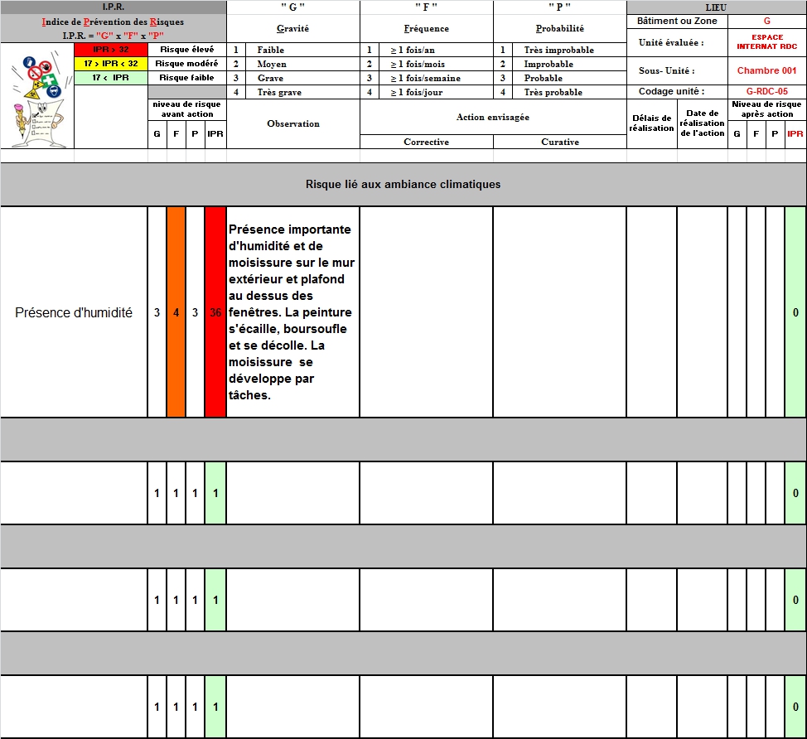Select the orange frequency cell showing 4
This screenshot has height=739, width=807.
176,312
